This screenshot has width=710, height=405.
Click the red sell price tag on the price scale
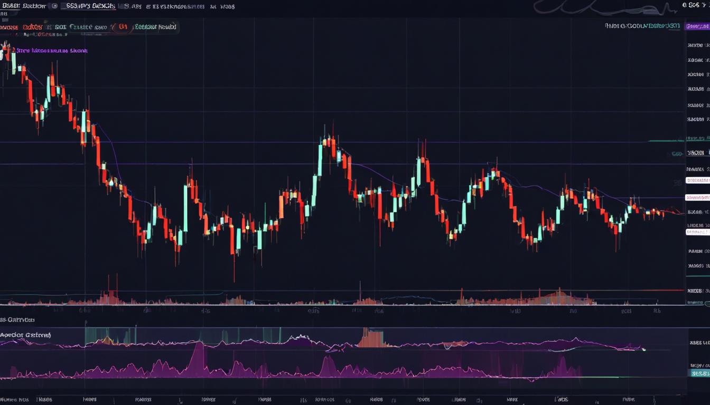[698, 197]
